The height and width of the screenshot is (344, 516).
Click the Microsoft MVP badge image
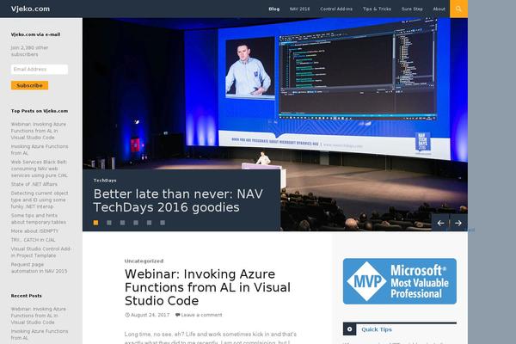pos(400,281)
